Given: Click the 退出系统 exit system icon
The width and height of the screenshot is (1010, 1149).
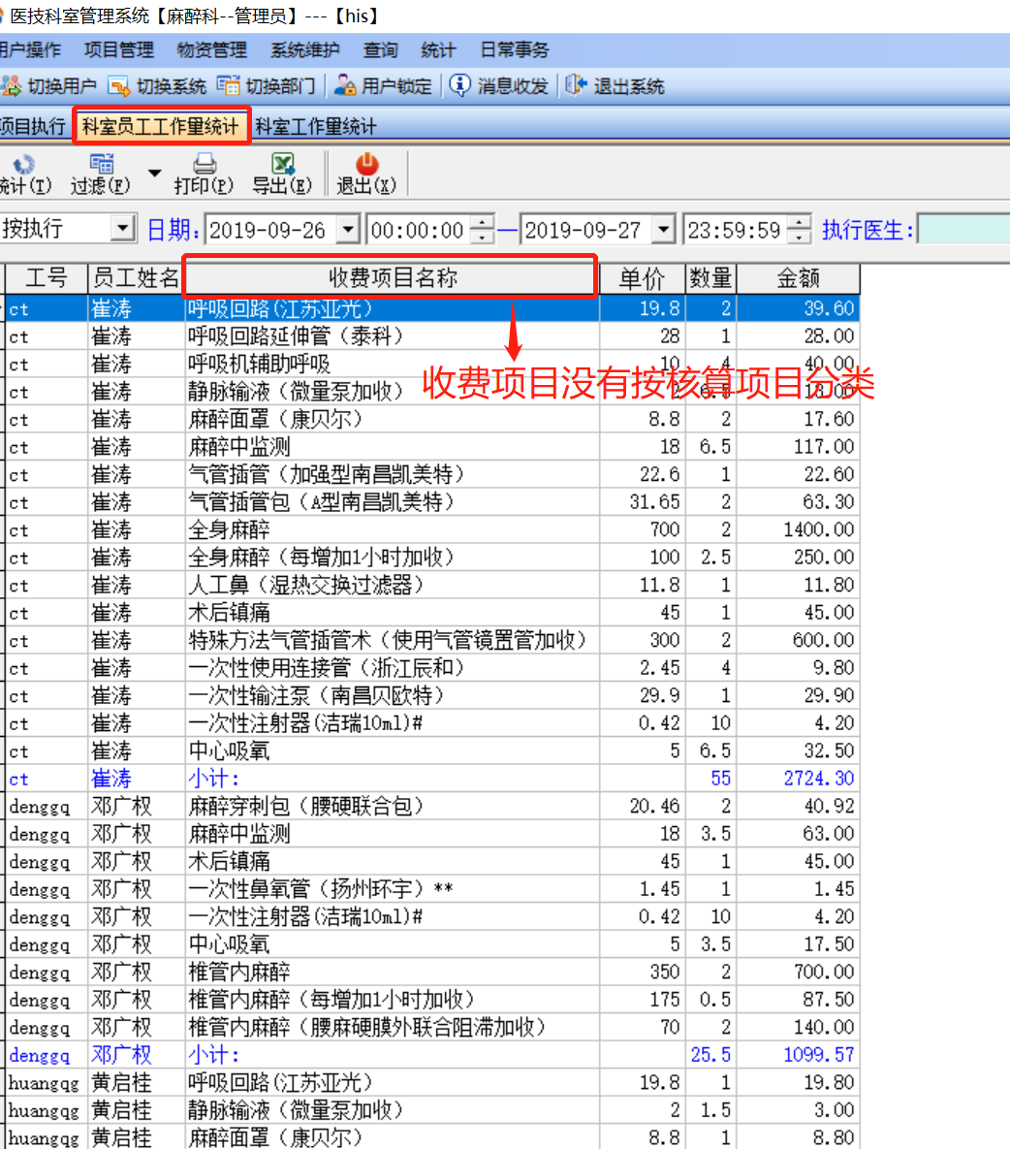Looking at the screenshot, I should click(576, 85).
